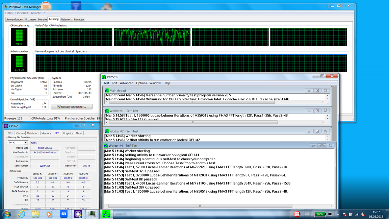The image size is (389, 219).
Task: Open Internet Explorer from the taskbar
Action: (21, 214)
